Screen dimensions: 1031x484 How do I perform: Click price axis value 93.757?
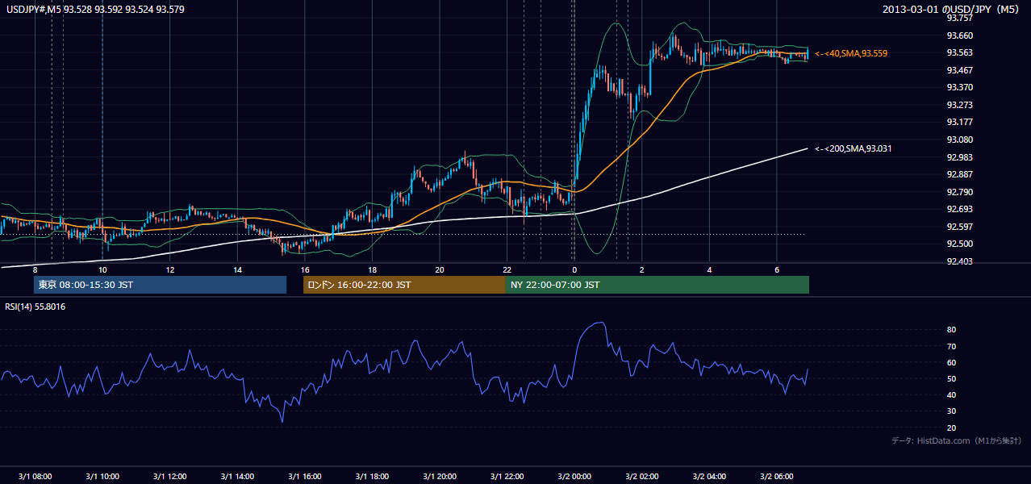point(959,18)
